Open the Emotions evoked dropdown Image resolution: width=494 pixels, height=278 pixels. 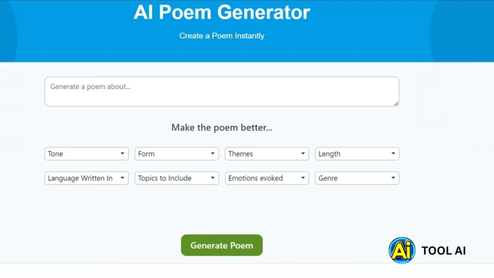tap(267, 178)
